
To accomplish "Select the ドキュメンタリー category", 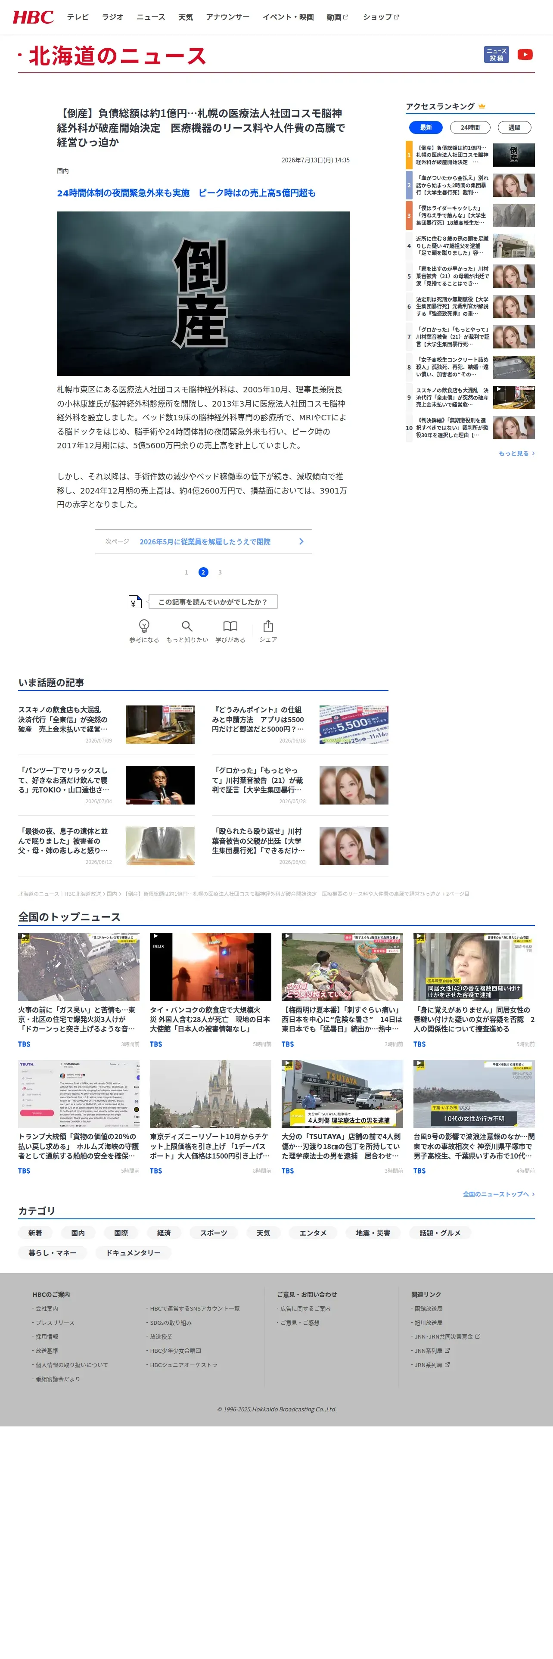I will tap(133, 1252).
